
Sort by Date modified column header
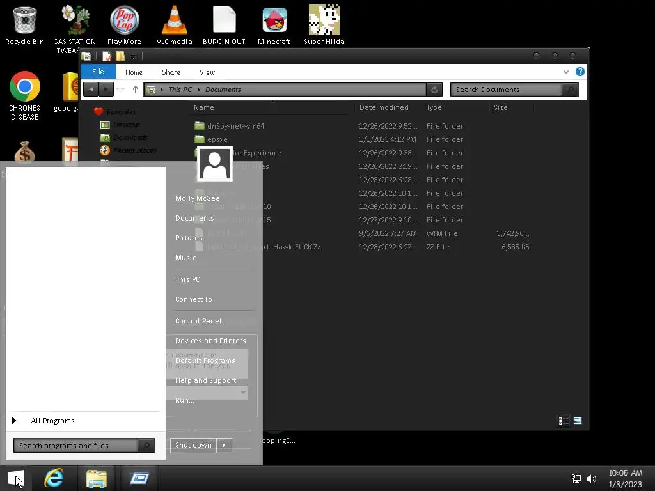(384, 107)
